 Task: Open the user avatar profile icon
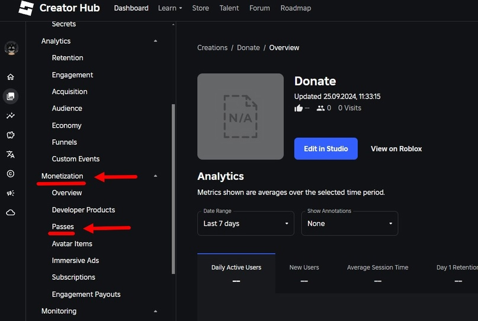[11, 48]
